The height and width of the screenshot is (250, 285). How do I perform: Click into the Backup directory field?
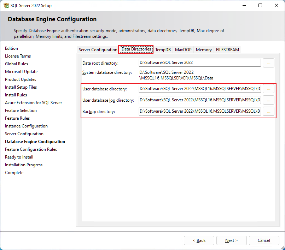pos(199,111)
